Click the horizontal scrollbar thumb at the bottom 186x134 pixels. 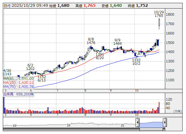coord(151,129)
